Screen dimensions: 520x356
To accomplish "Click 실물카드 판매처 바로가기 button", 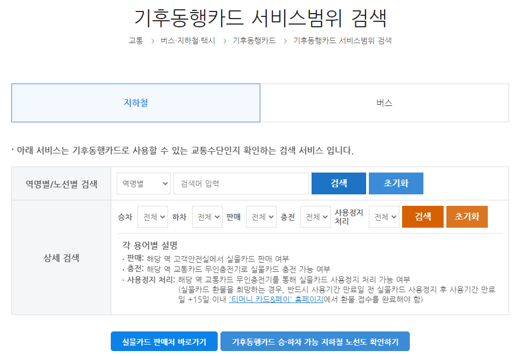I will point(164,341).
